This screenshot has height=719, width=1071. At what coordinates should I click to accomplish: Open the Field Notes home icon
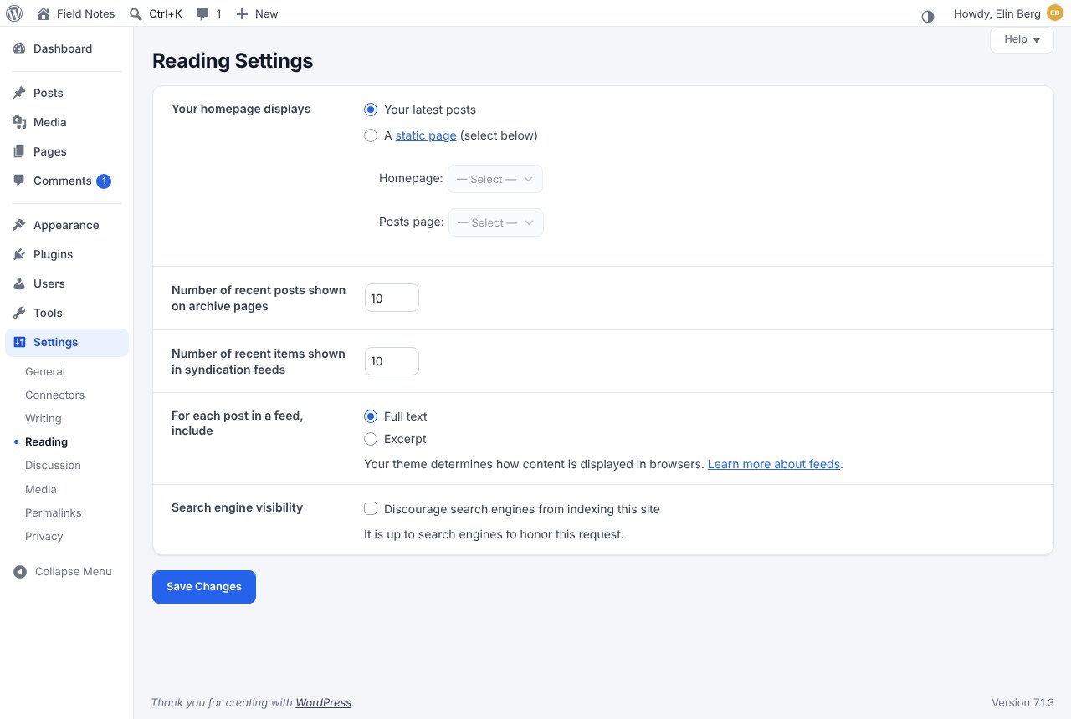[x=44, y=13]
